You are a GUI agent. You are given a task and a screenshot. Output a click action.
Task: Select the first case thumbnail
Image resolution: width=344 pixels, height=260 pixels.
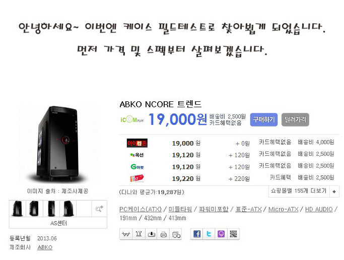tap(18, 209)
